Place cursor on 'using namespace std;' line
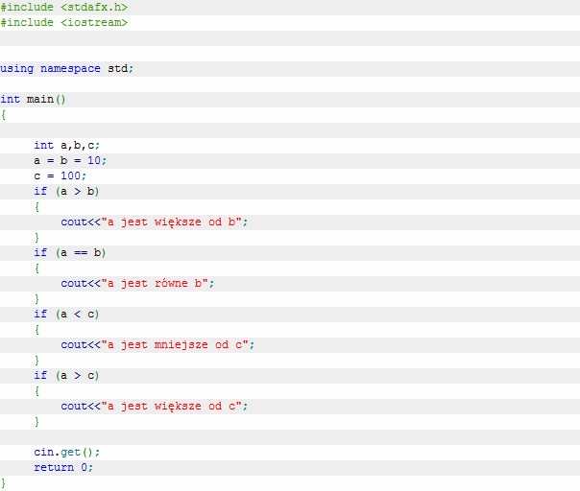 tap(67, 69)
